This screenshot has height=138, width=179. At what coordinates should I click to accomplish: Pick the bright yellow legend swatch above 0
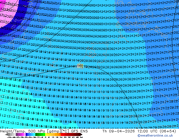point(46,134)
